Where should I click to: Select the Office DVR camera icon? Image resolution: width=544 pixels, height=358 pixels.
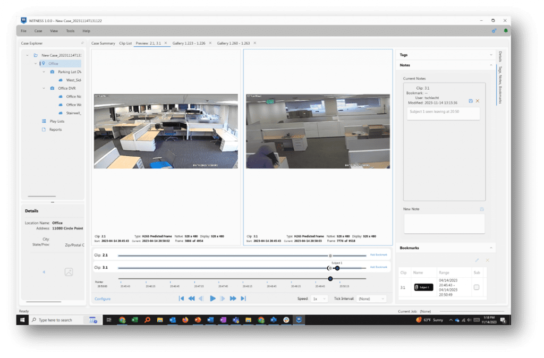(52, 88)
